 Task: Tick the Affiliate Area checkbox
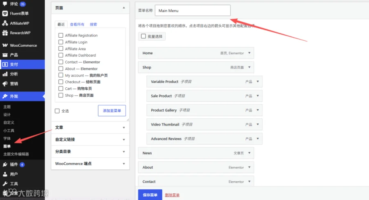point(61,48)
